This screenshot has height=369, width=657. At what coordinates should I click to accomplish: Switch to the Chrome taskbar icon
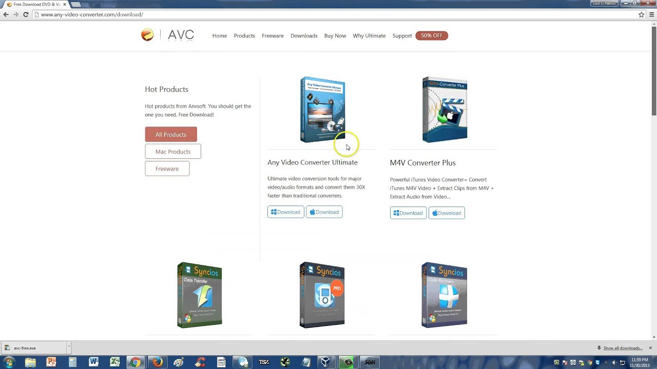pos(136,362)
